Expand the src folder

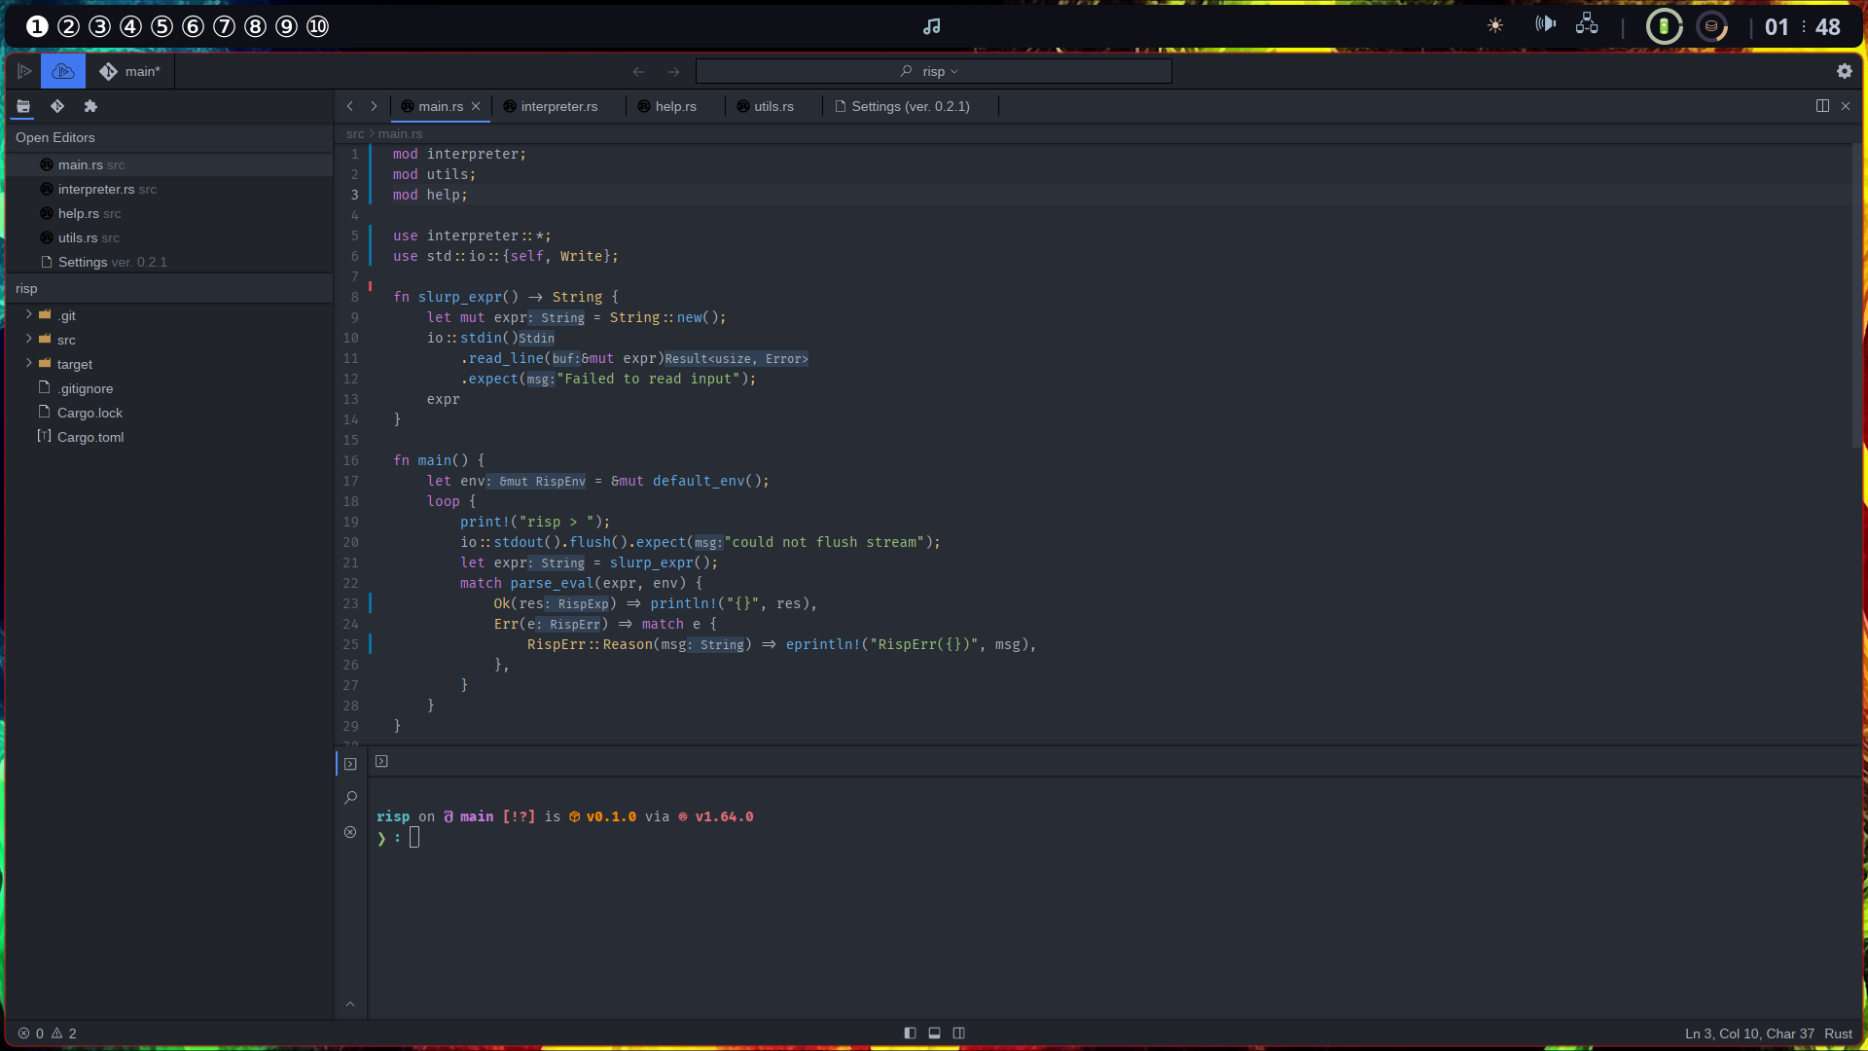click(x=169, y=340)
